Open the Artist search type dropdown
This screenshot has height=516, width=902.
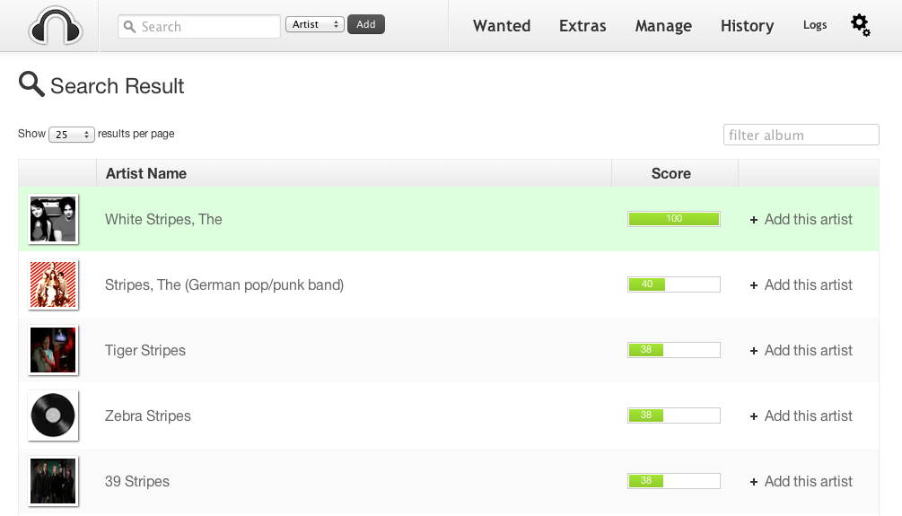pyautogui.click(x=315, y=24)
